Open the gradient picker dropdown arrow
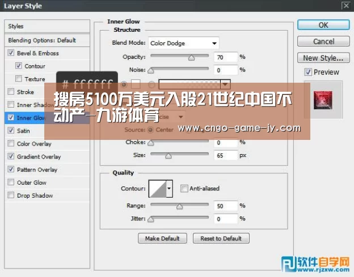The height and width of the screenshot is (277, 354). point(225,84)
